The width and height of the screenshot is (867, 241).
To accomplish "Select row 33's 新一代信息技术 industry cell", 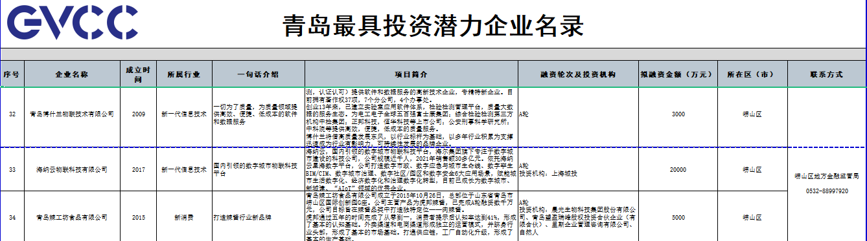I will pos(184,169).
